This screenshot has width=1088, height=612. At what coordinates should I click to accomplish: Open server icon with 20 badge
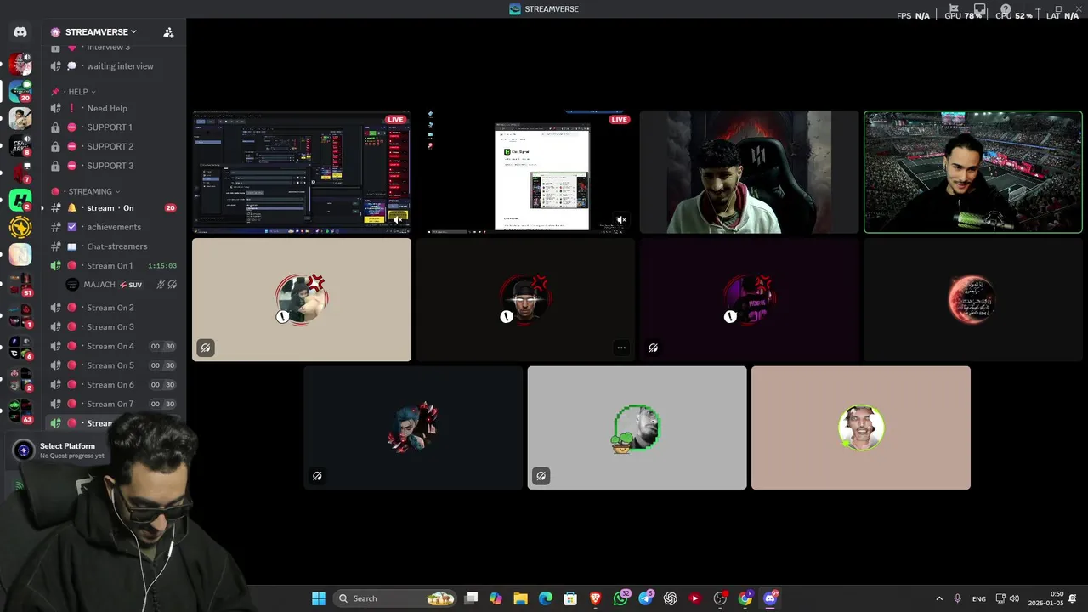pyautogui.click(x=20, y=91)
